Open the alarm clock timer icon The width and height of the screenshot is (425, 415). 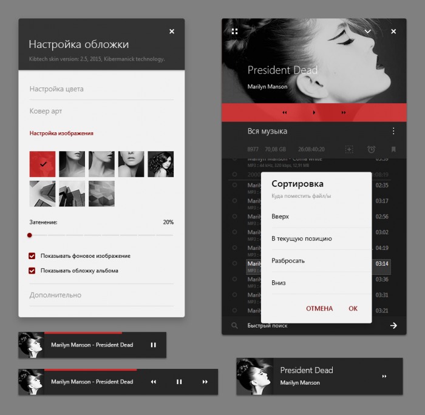coord(371,149)
